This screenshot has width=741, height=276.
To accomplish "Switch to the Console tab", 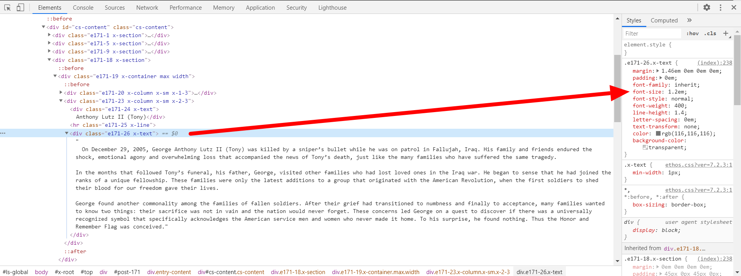I will [x=83, y=7].
